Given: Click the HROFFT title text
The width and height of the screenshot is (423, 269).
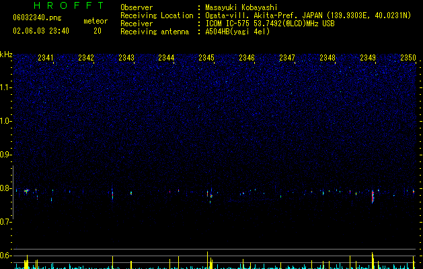Looking at the screenshot, I should pos(69,5).
